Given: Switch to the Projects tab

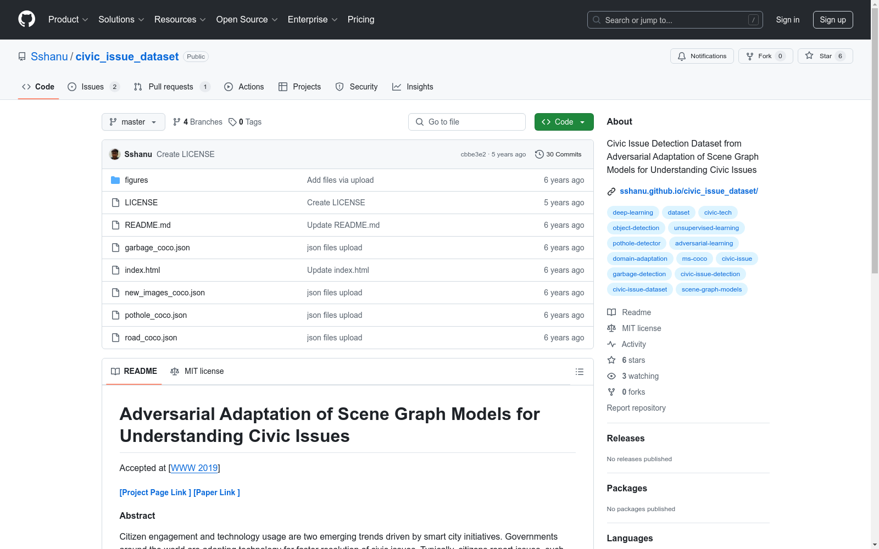Looking at the screenshot, I should (x=299, y=87).
